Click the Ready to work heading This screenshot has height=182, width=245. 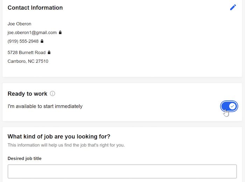tap(27, 94)
